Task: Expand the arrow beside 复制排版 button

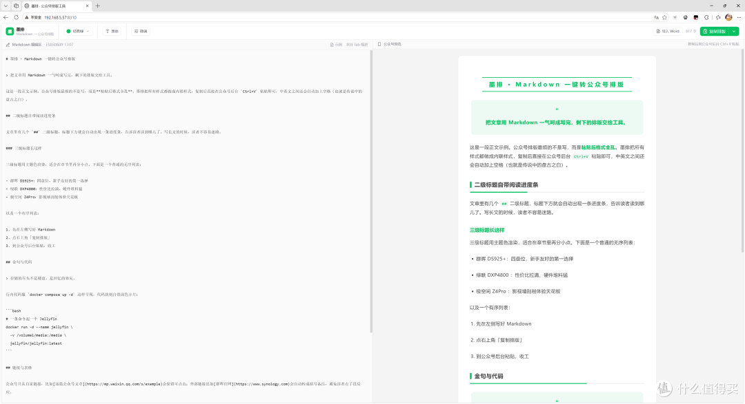Action: pos(735,31)
